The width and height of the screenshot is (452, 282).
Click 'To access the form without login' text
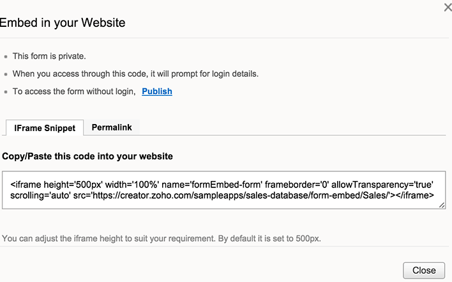coord(74,91)
